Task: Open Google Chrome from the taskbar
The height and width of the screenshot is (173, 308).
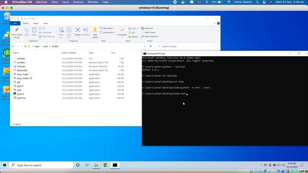Action: (x=105, y=165)
